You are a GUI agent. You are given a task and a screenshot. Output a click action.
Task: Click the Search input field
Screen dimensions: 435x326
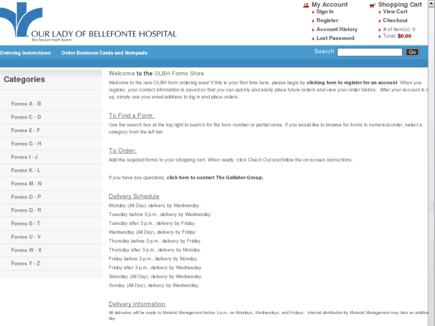[x=370, y=52]
